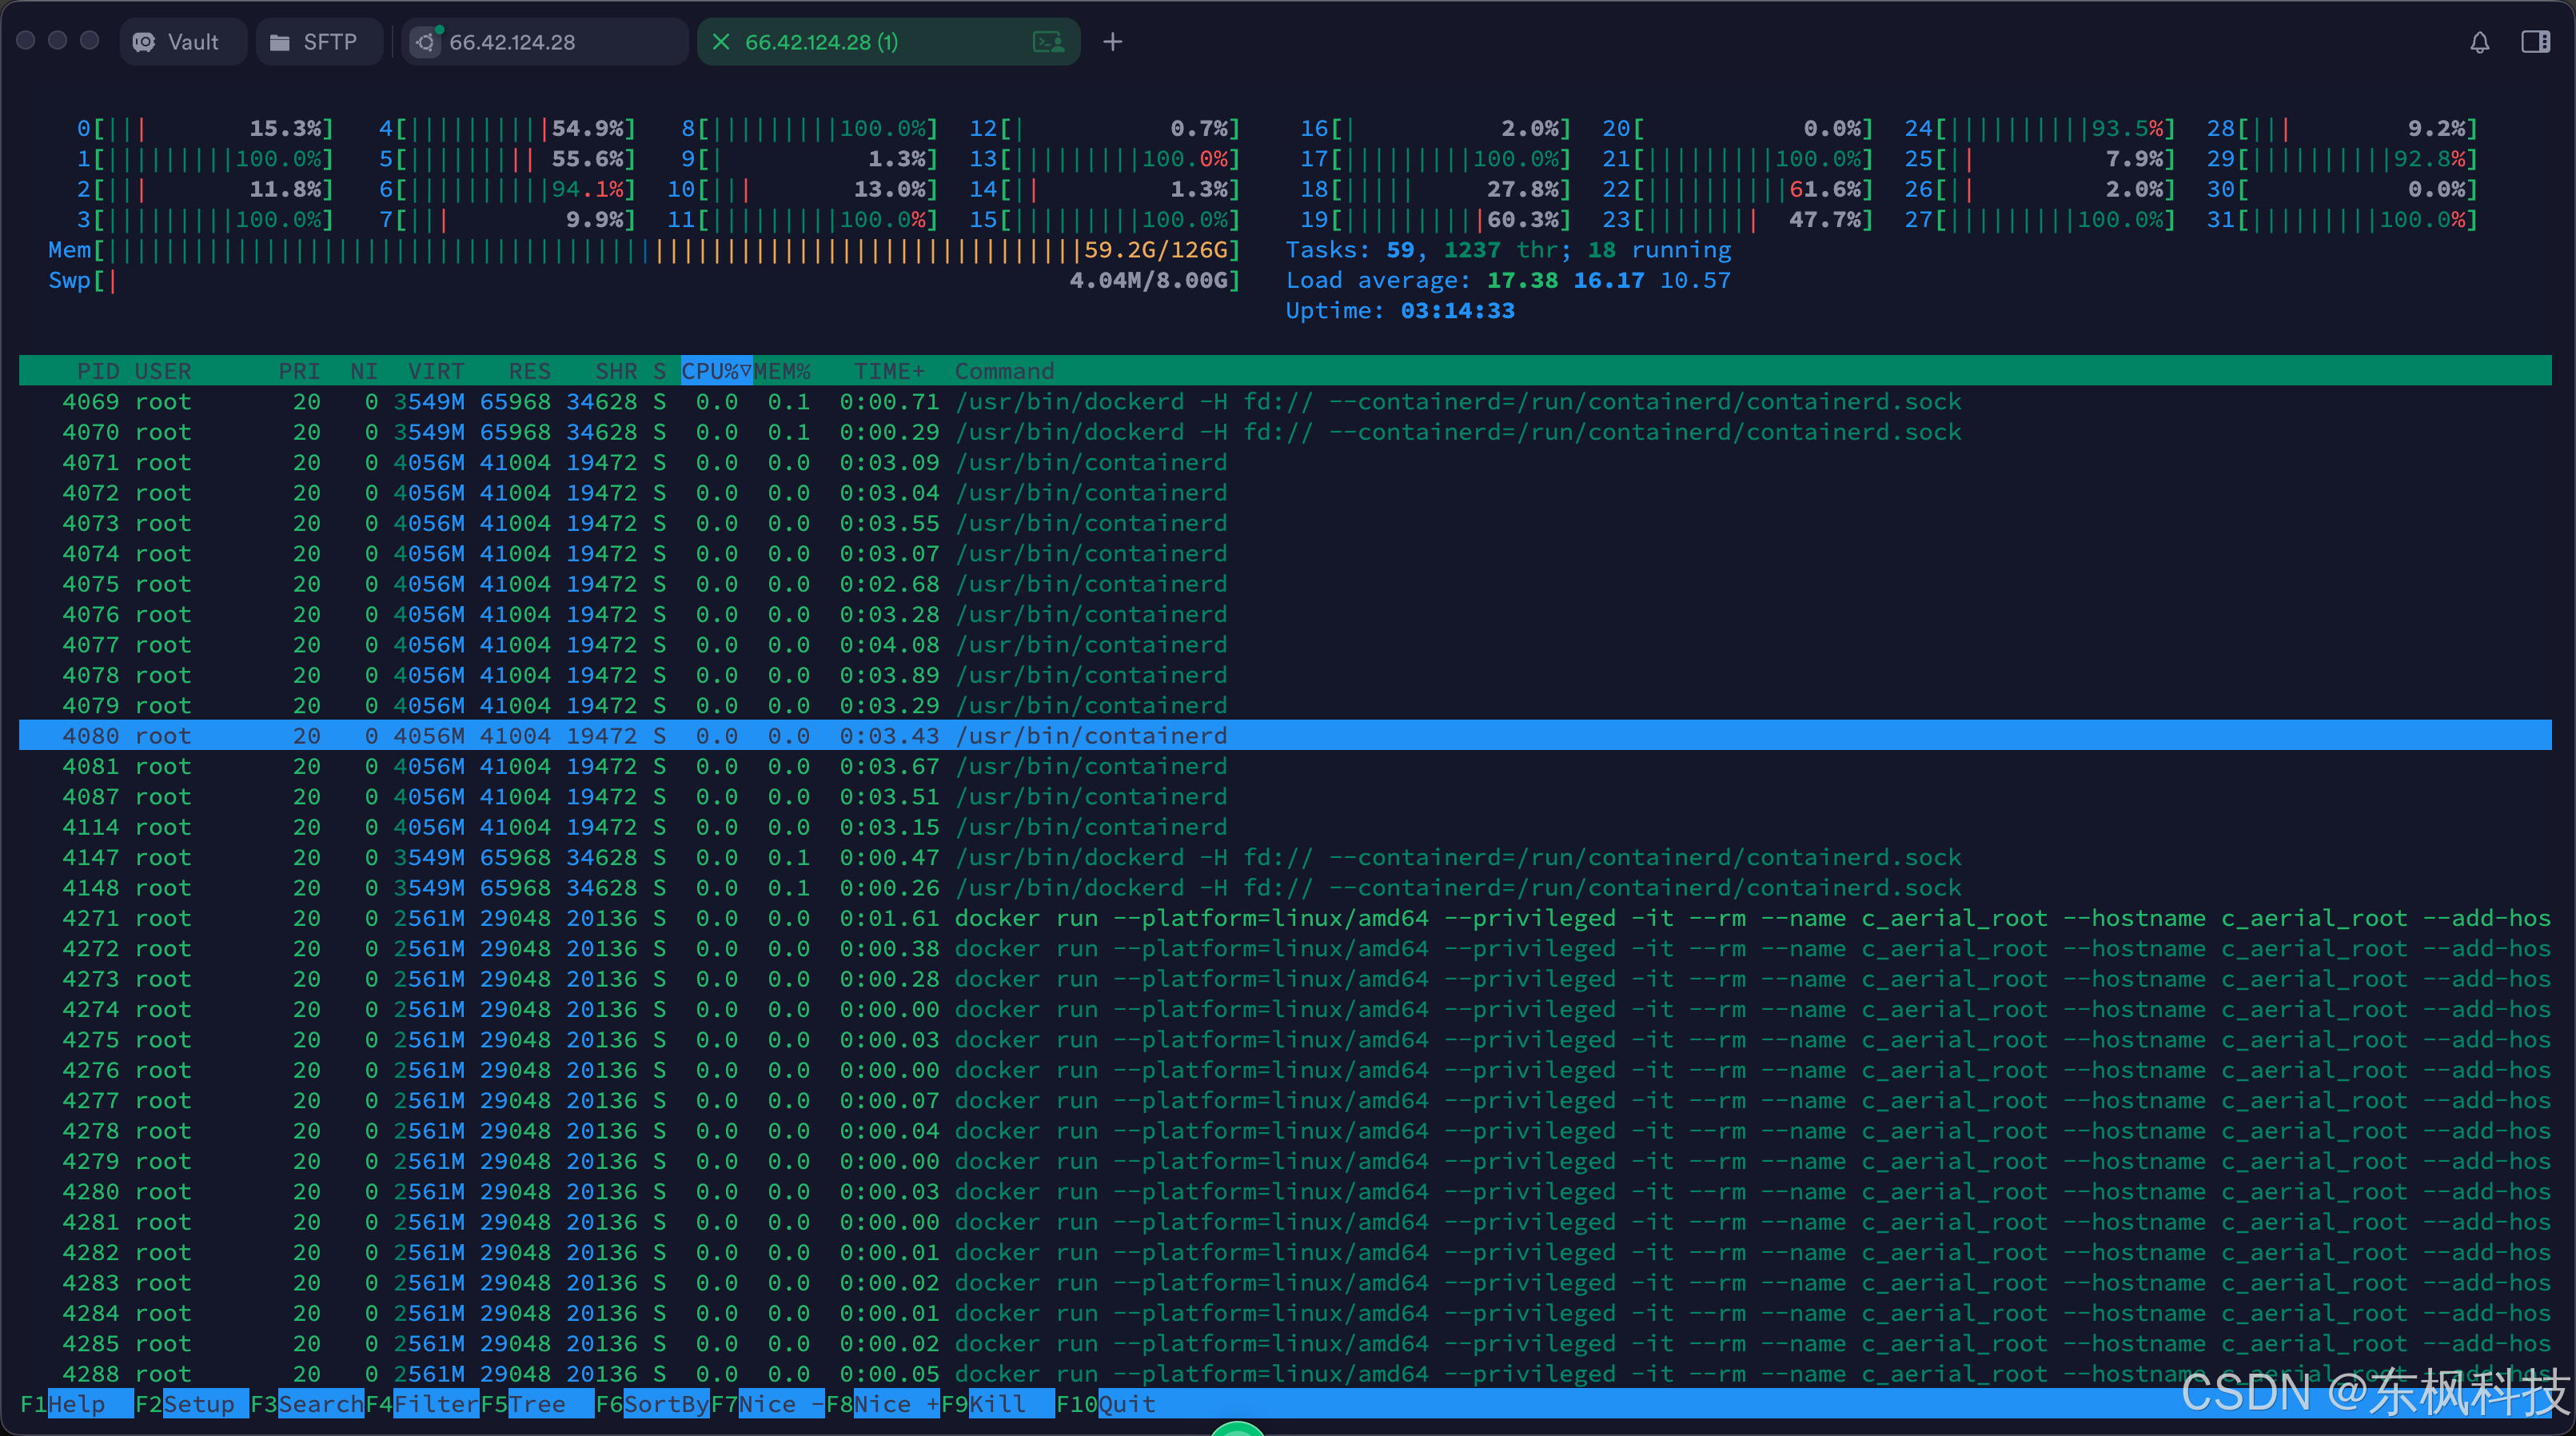Toggle F5 Tree view
Viewport: 2576px width, 1436px height.
point(536,1404)
